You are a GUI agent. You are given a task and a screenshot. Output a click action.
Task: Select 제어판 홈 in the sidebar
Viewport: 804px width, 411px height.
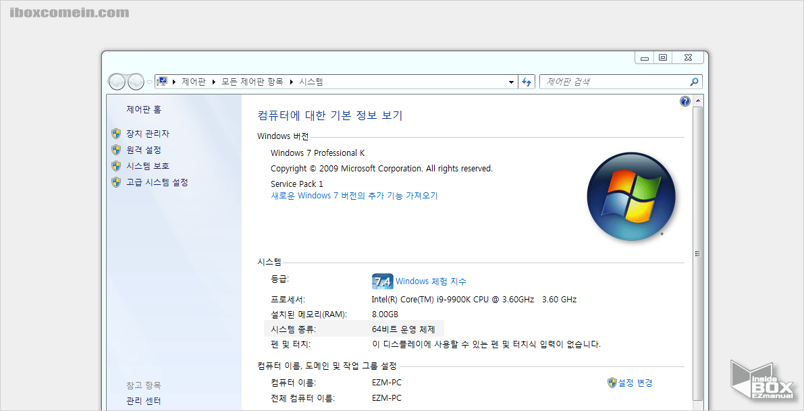[144, 108]
